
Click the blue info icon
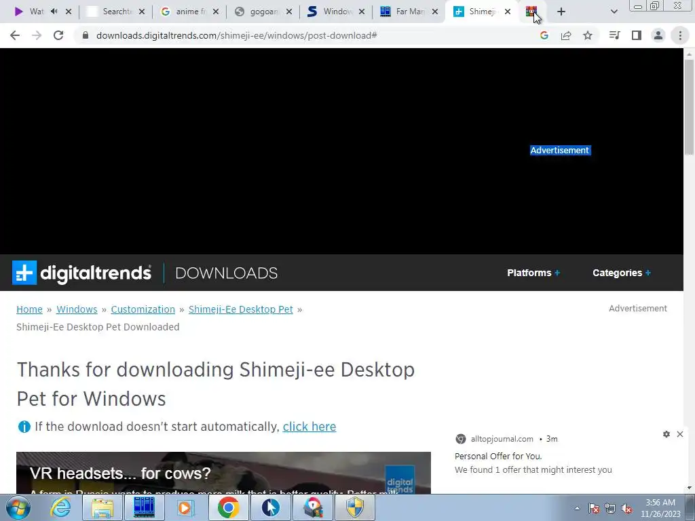(x=24, y=427)
